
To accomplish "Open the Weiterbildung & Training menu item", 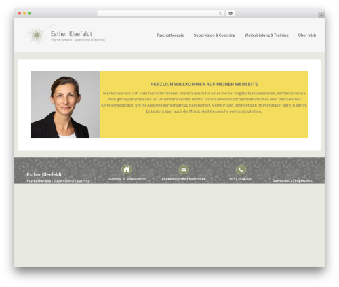I will pyautogui.click(x=266, y=35).
